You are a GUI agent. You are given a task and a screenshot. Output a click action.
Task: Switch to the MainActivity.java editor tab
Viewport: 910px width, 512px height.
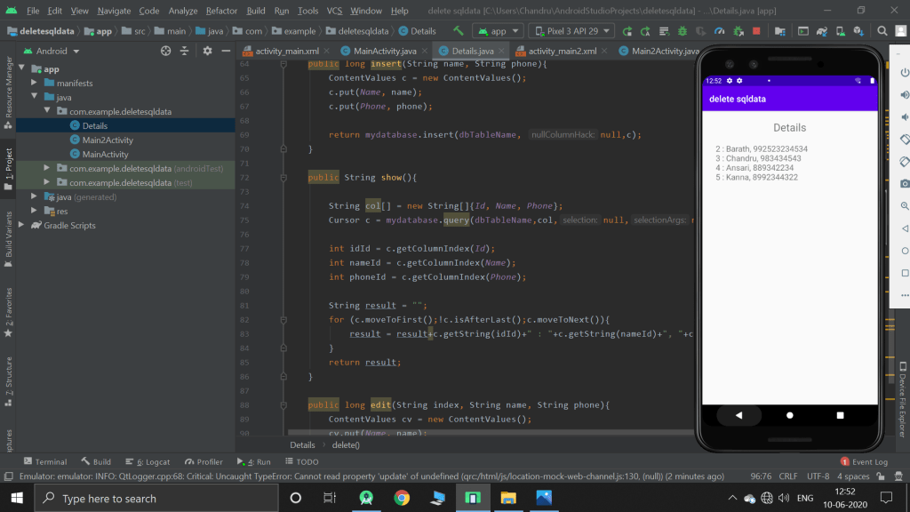coord(384,52)
